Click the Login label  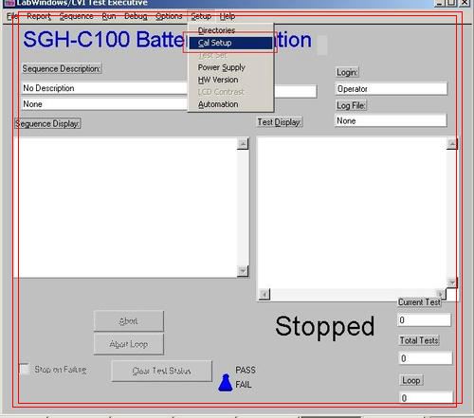(347, 72)
